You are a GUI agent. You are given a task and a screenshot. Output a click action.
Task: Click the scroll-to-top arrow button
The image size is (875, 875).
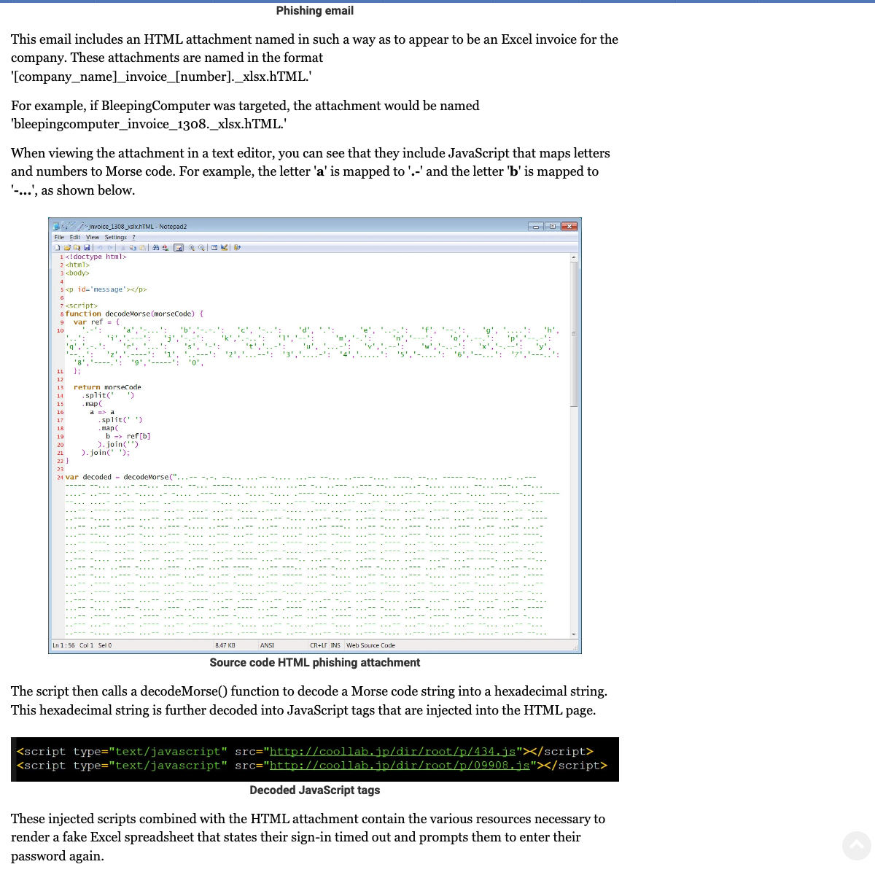tap(857, 845)
